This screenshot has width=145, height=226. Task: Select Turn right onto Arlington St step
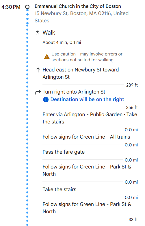(x=74, y=92)
